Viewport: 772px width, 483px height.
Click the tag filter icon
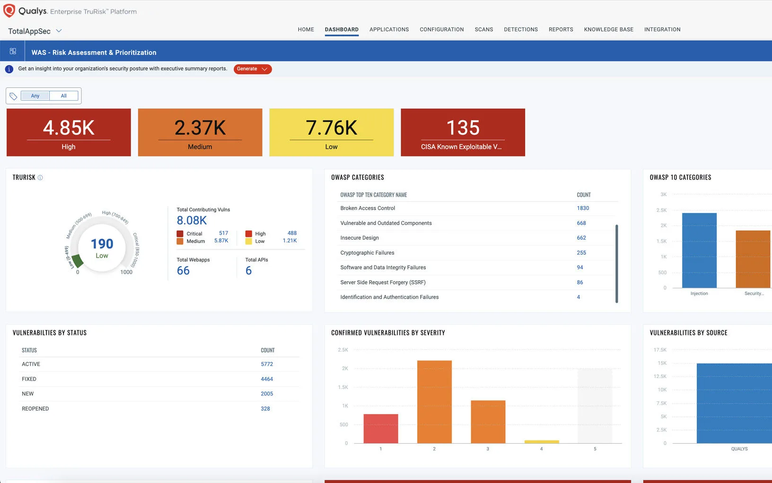click(x=13, y=95)
